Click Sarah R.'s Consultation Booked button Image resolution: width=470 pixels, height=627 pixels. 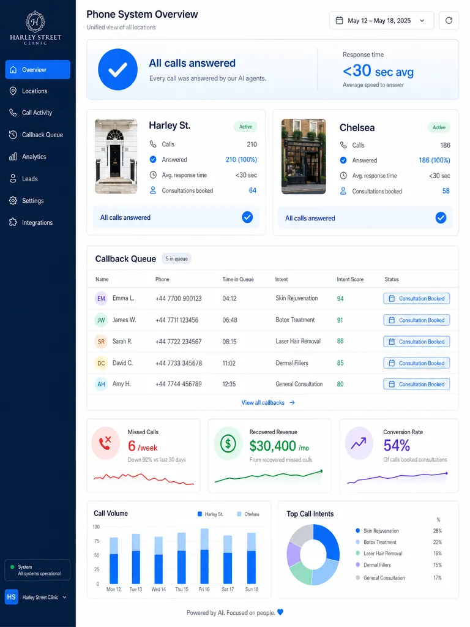(x=417, y=342)
